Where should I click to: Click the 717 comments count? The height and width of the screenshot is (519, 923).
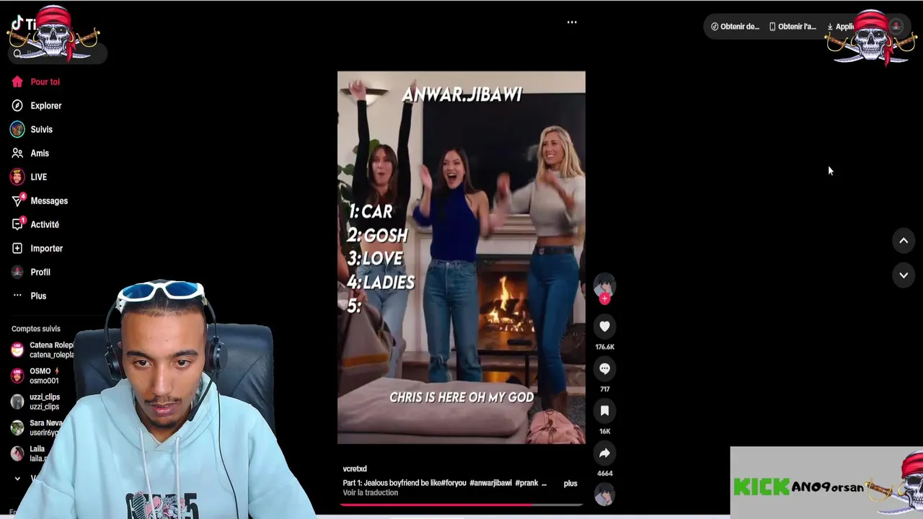(604, 390)
